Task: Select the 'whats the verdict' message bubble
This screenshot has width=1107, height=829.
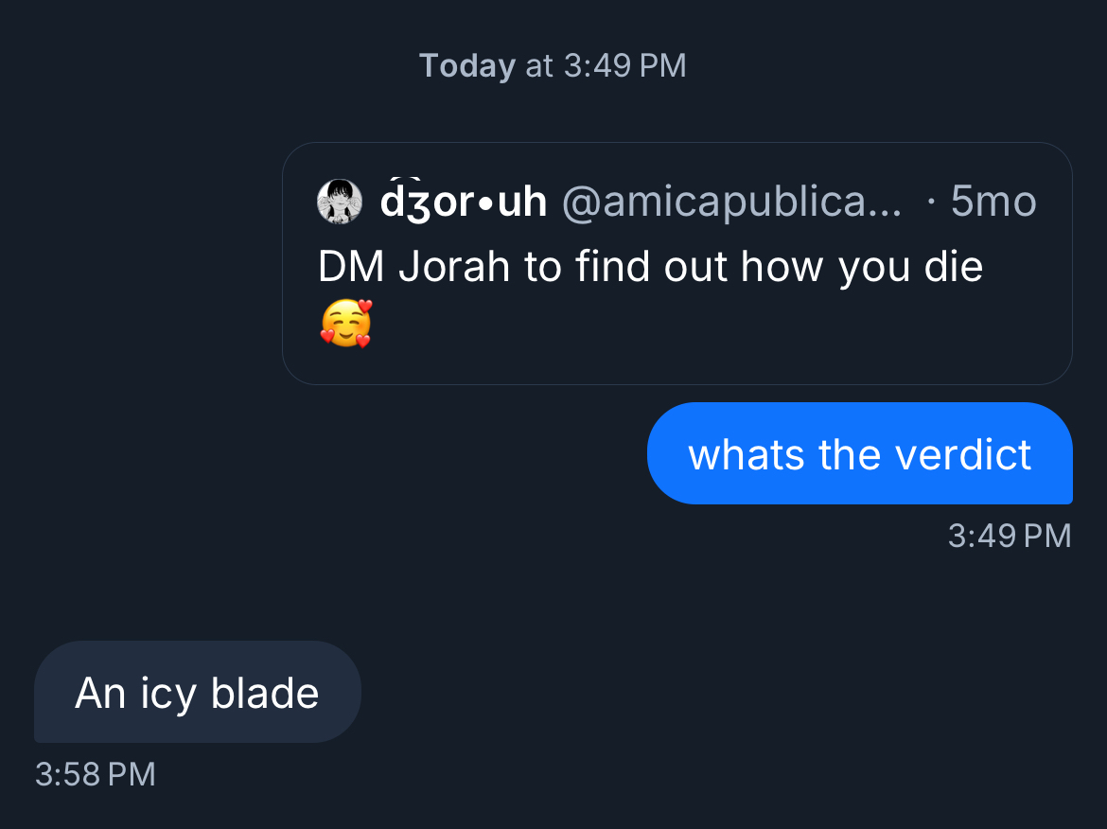Action: 859,454
